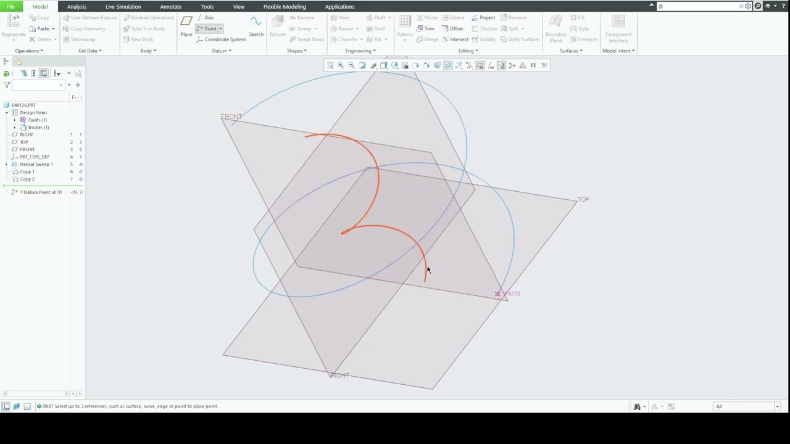The width and height of the screenshot is (790, 444).
Task: Click the Sketch tool icon
Action: (256, 26)
